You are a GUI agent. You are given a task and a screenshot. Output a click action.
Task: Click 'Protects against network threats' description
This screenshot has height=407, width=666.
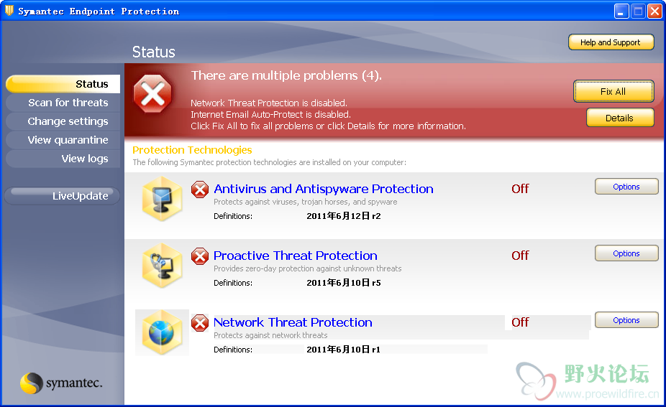click(x=270, y=335)
